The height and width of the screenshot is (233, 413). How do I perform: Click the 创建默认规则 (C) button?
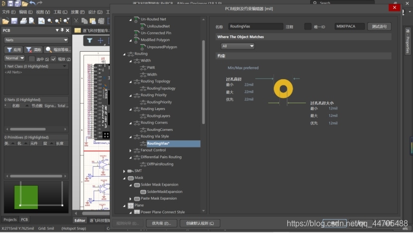[x=200, y=223]
